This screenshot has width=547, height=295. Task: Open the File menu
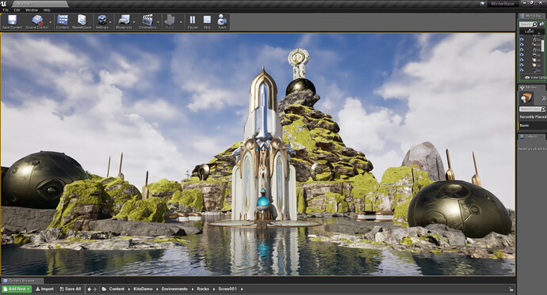click(x=6, y=10)
